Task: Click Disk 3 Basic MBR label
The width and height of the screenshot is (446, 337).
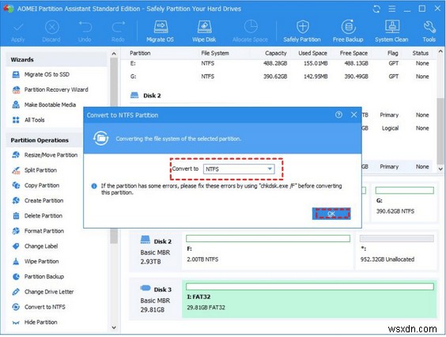Action: (156, 300)
